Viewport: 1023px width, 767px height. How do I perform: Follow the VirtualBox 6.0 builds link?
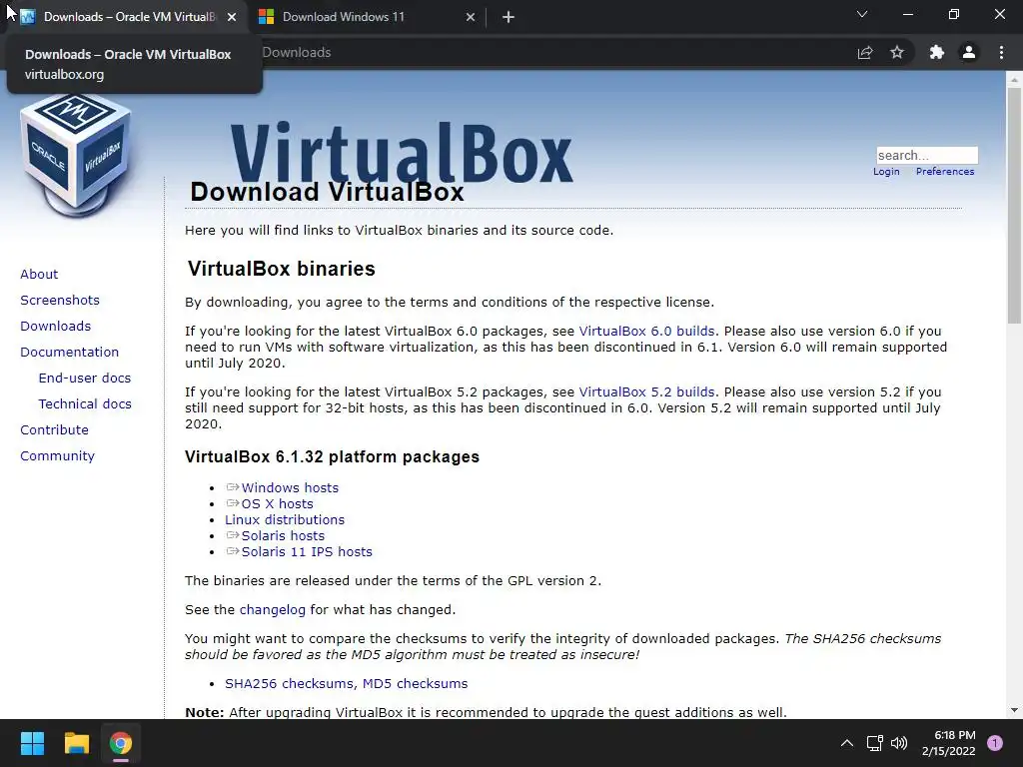tap(646, 332)
